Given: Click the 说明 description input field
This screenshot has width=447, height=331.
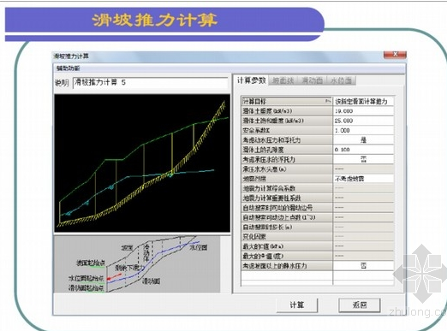Looking at the screenshot, I should pyautogui.click(x=150, y=83).
